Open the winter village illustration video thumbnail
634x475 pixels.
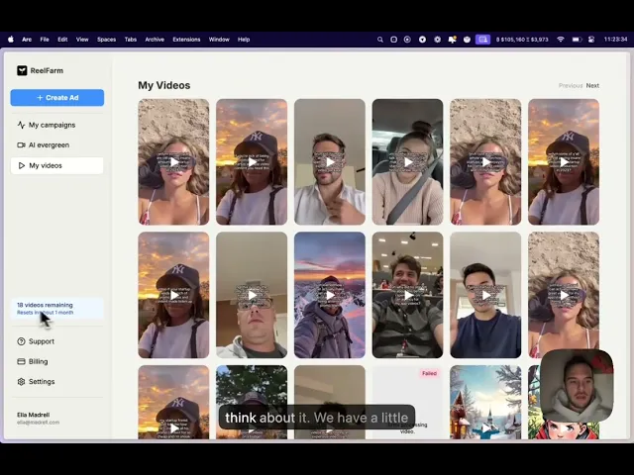tap(485, 403)
